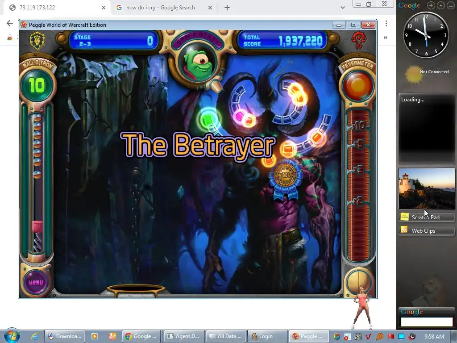
Task: Open the purple Menu button in Peggle
Action: tap(36, 282)
